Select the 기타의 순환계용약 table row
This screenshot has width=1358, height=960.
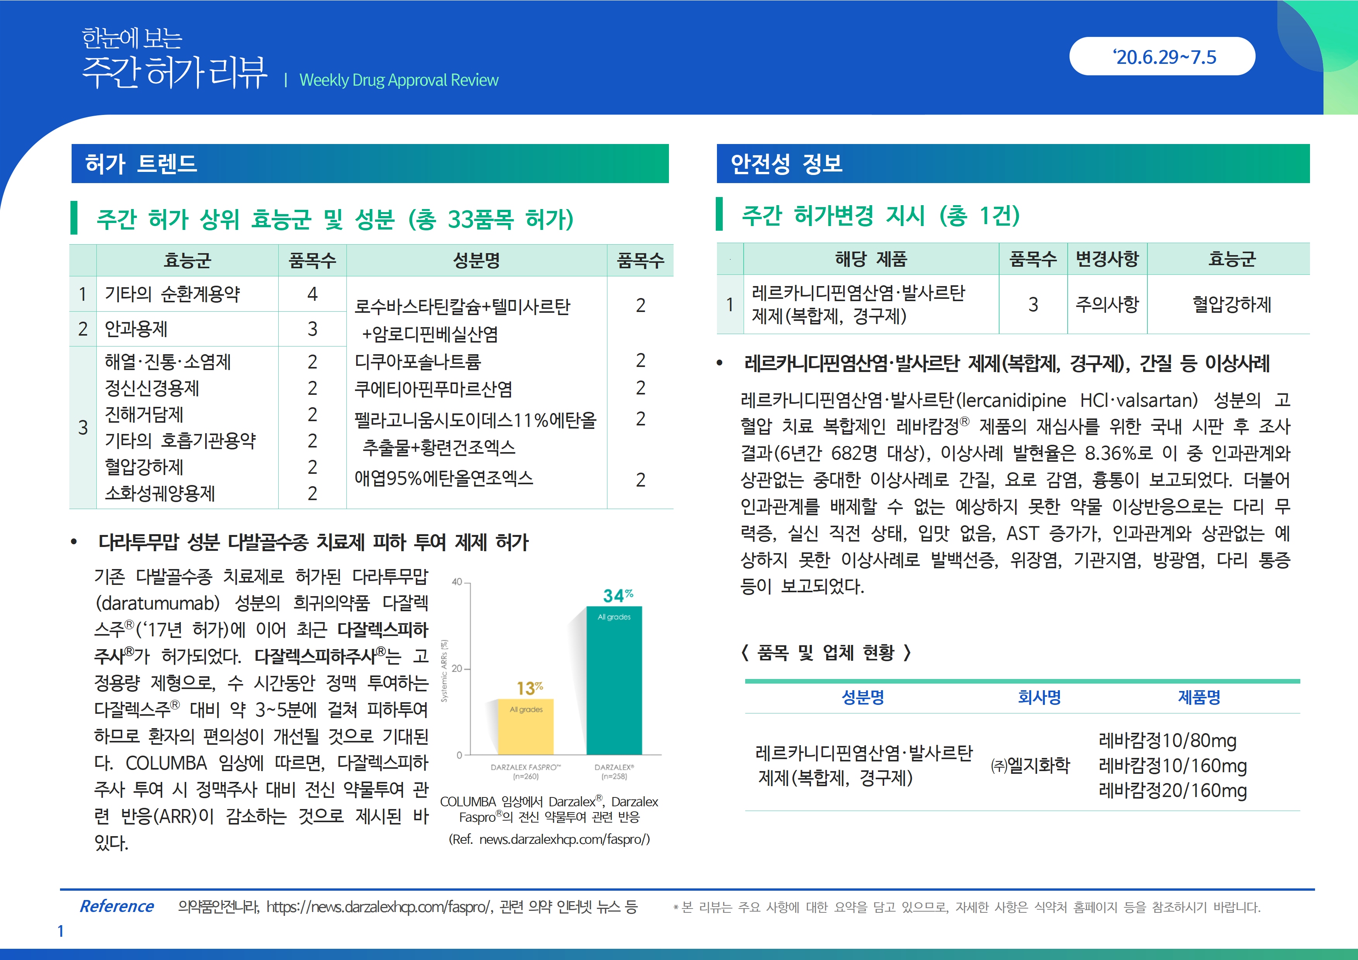tap(172, 294)
